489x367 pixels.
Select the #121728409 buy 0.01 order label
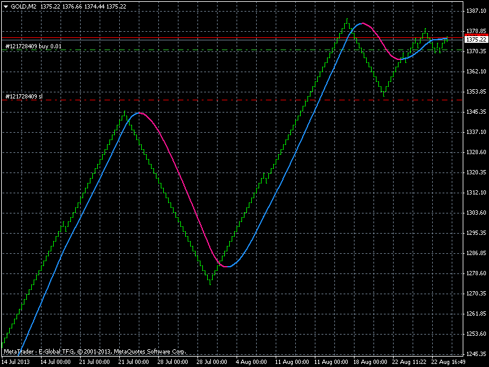tap(34, 46)
